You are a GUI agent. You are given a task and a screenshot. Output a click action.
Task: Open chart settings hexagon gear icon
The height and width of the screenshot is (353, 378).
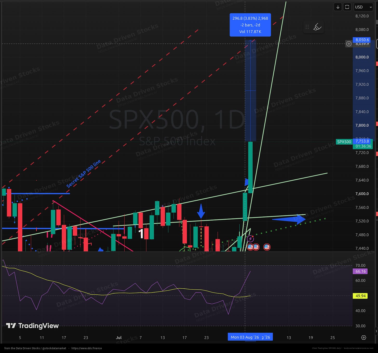pyautogui.click(x=364, y=337)
